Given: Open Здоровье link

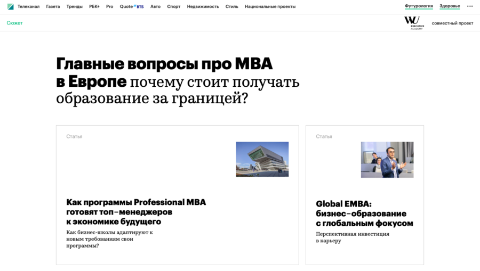Looking at the screenshot, I should click(x=450, y=6).
